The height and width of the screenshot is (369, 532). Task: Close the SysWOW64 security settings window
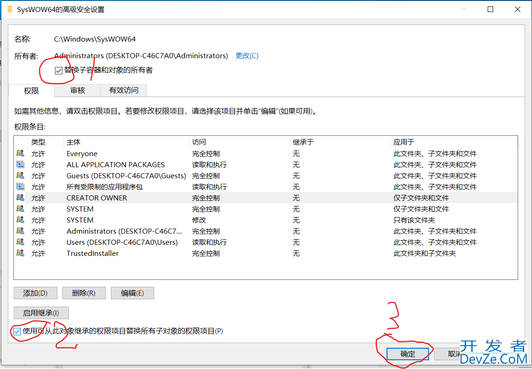point(517,9)
